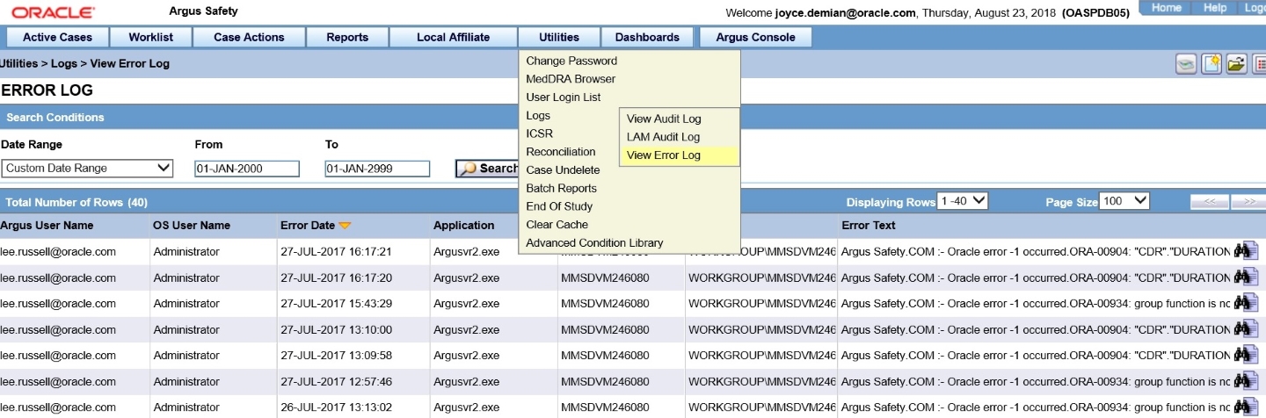The height and width of the screenshot is (418, 1266).
Task: Click the open-folder toolbar icon
Action: pos(1236,64)
